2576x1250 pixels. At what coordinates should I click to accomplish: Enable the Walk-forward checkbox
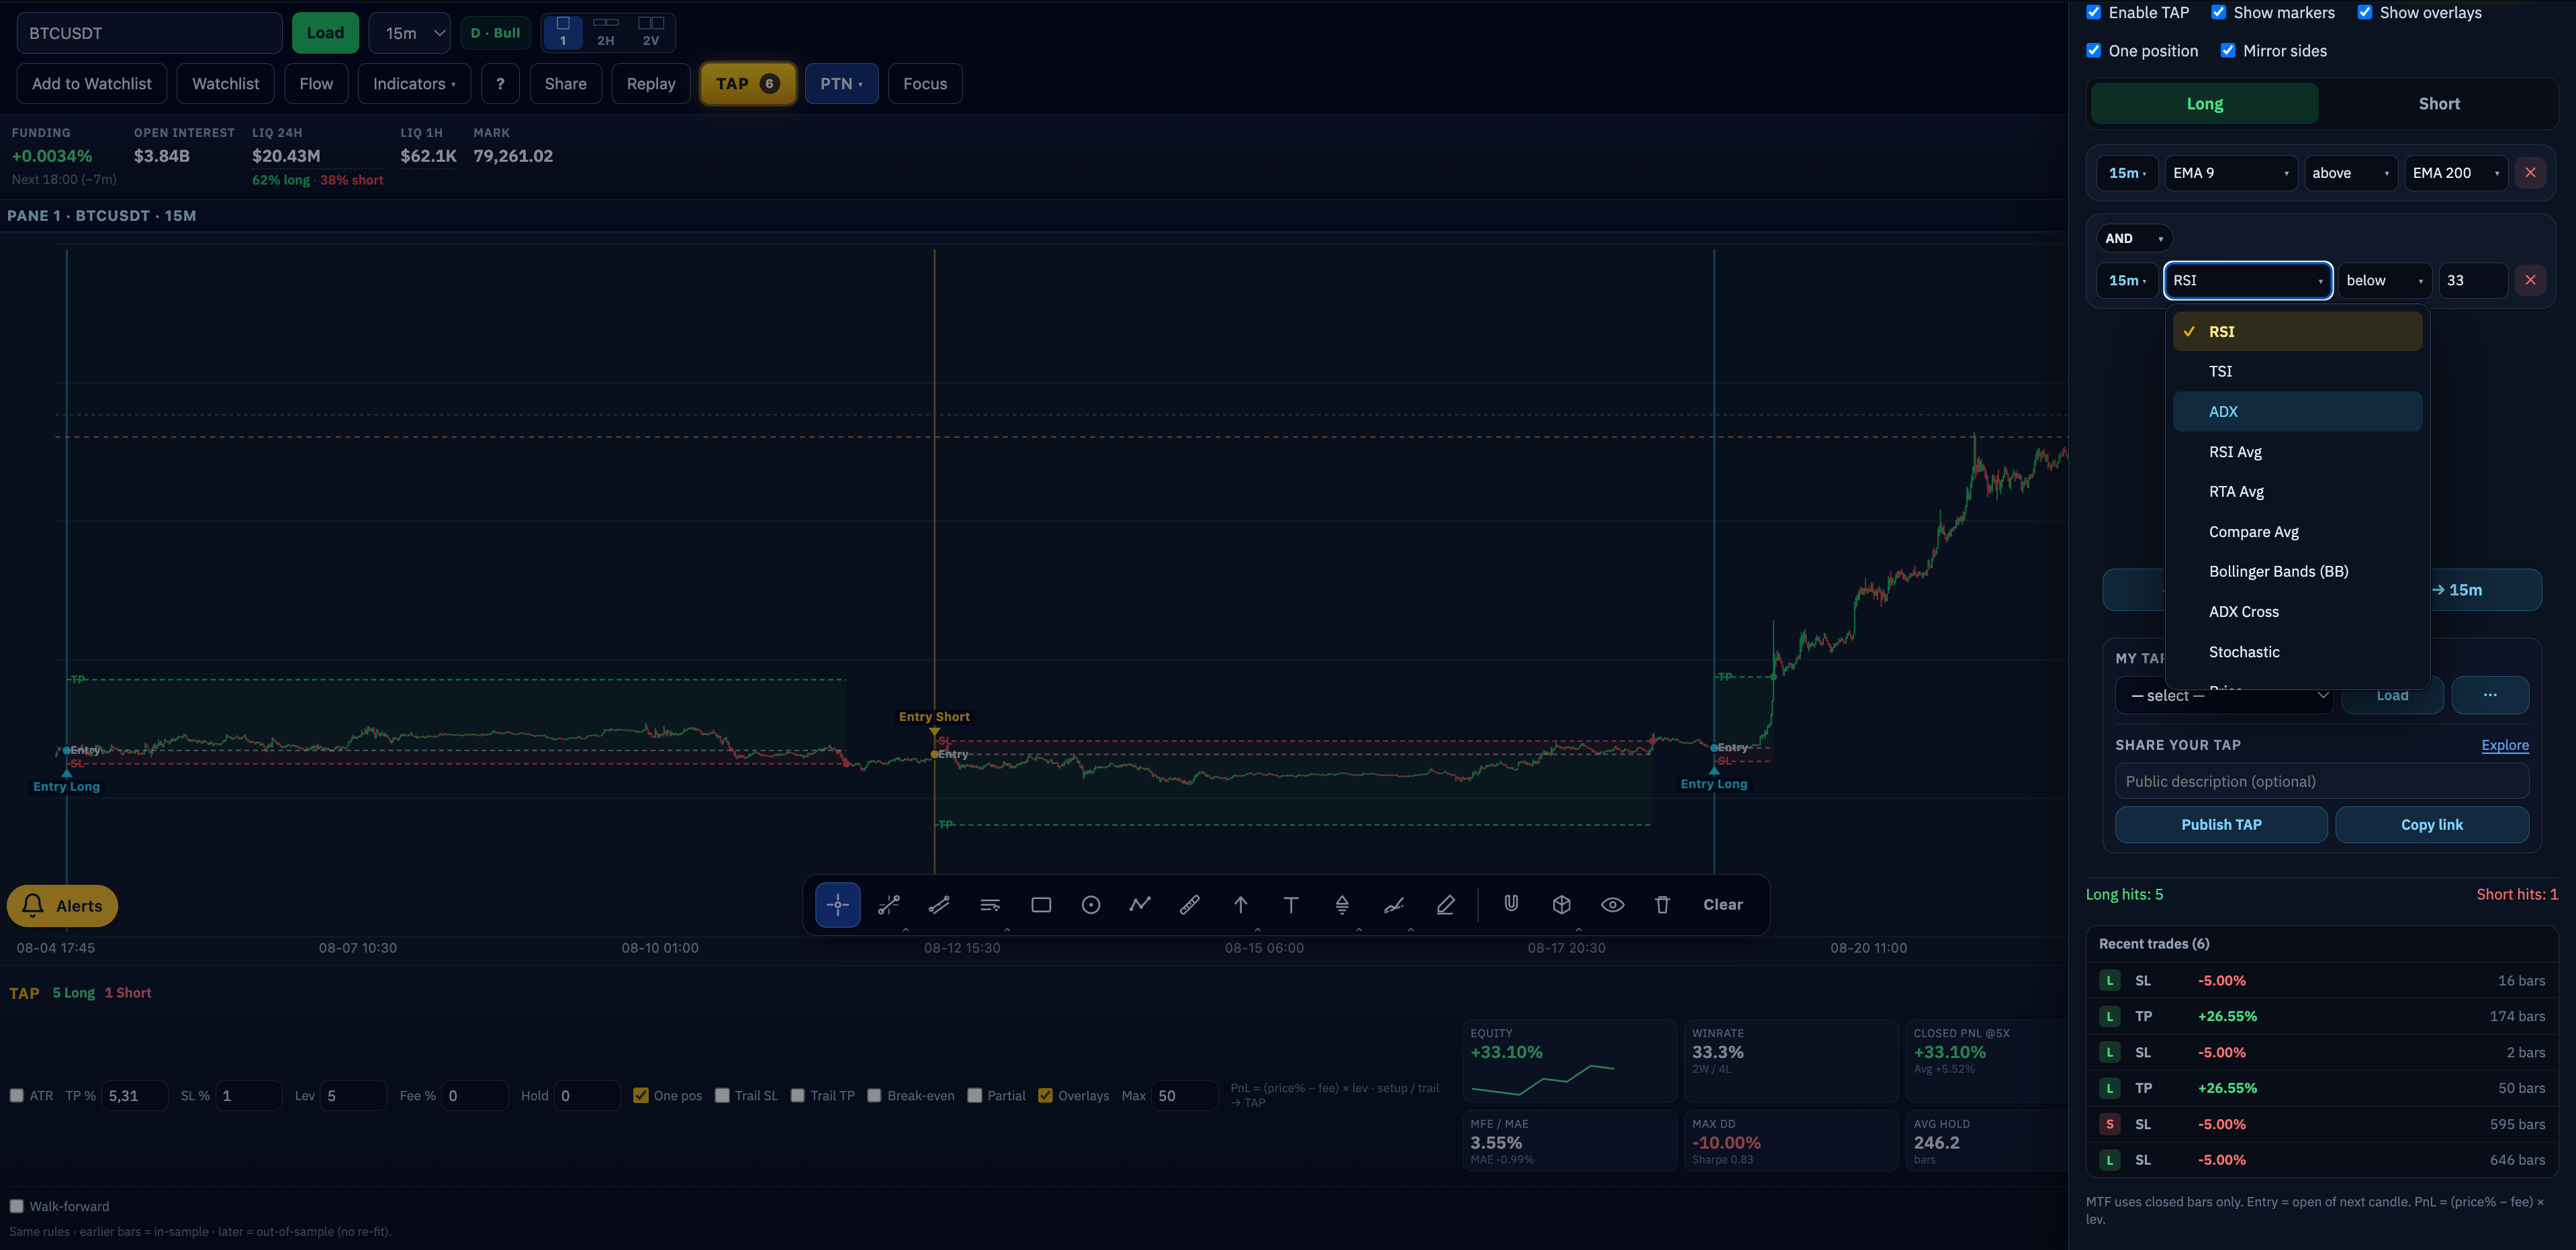(17, 1206)
